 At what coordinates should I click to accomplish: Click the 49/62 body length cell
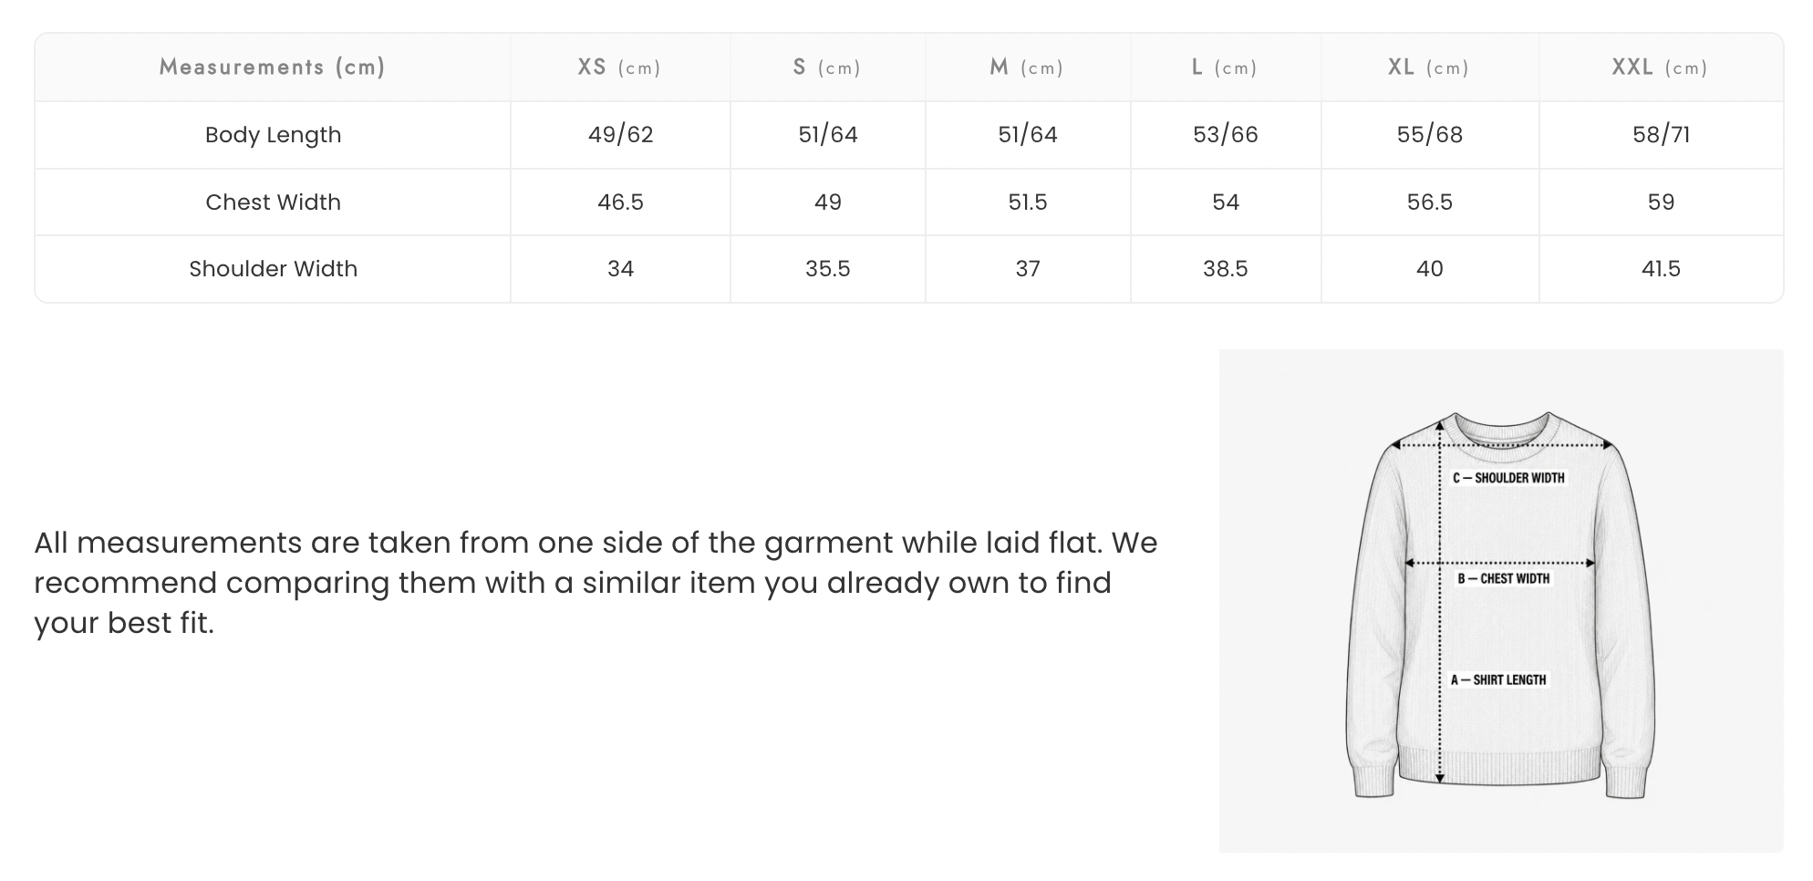(620, 135)
